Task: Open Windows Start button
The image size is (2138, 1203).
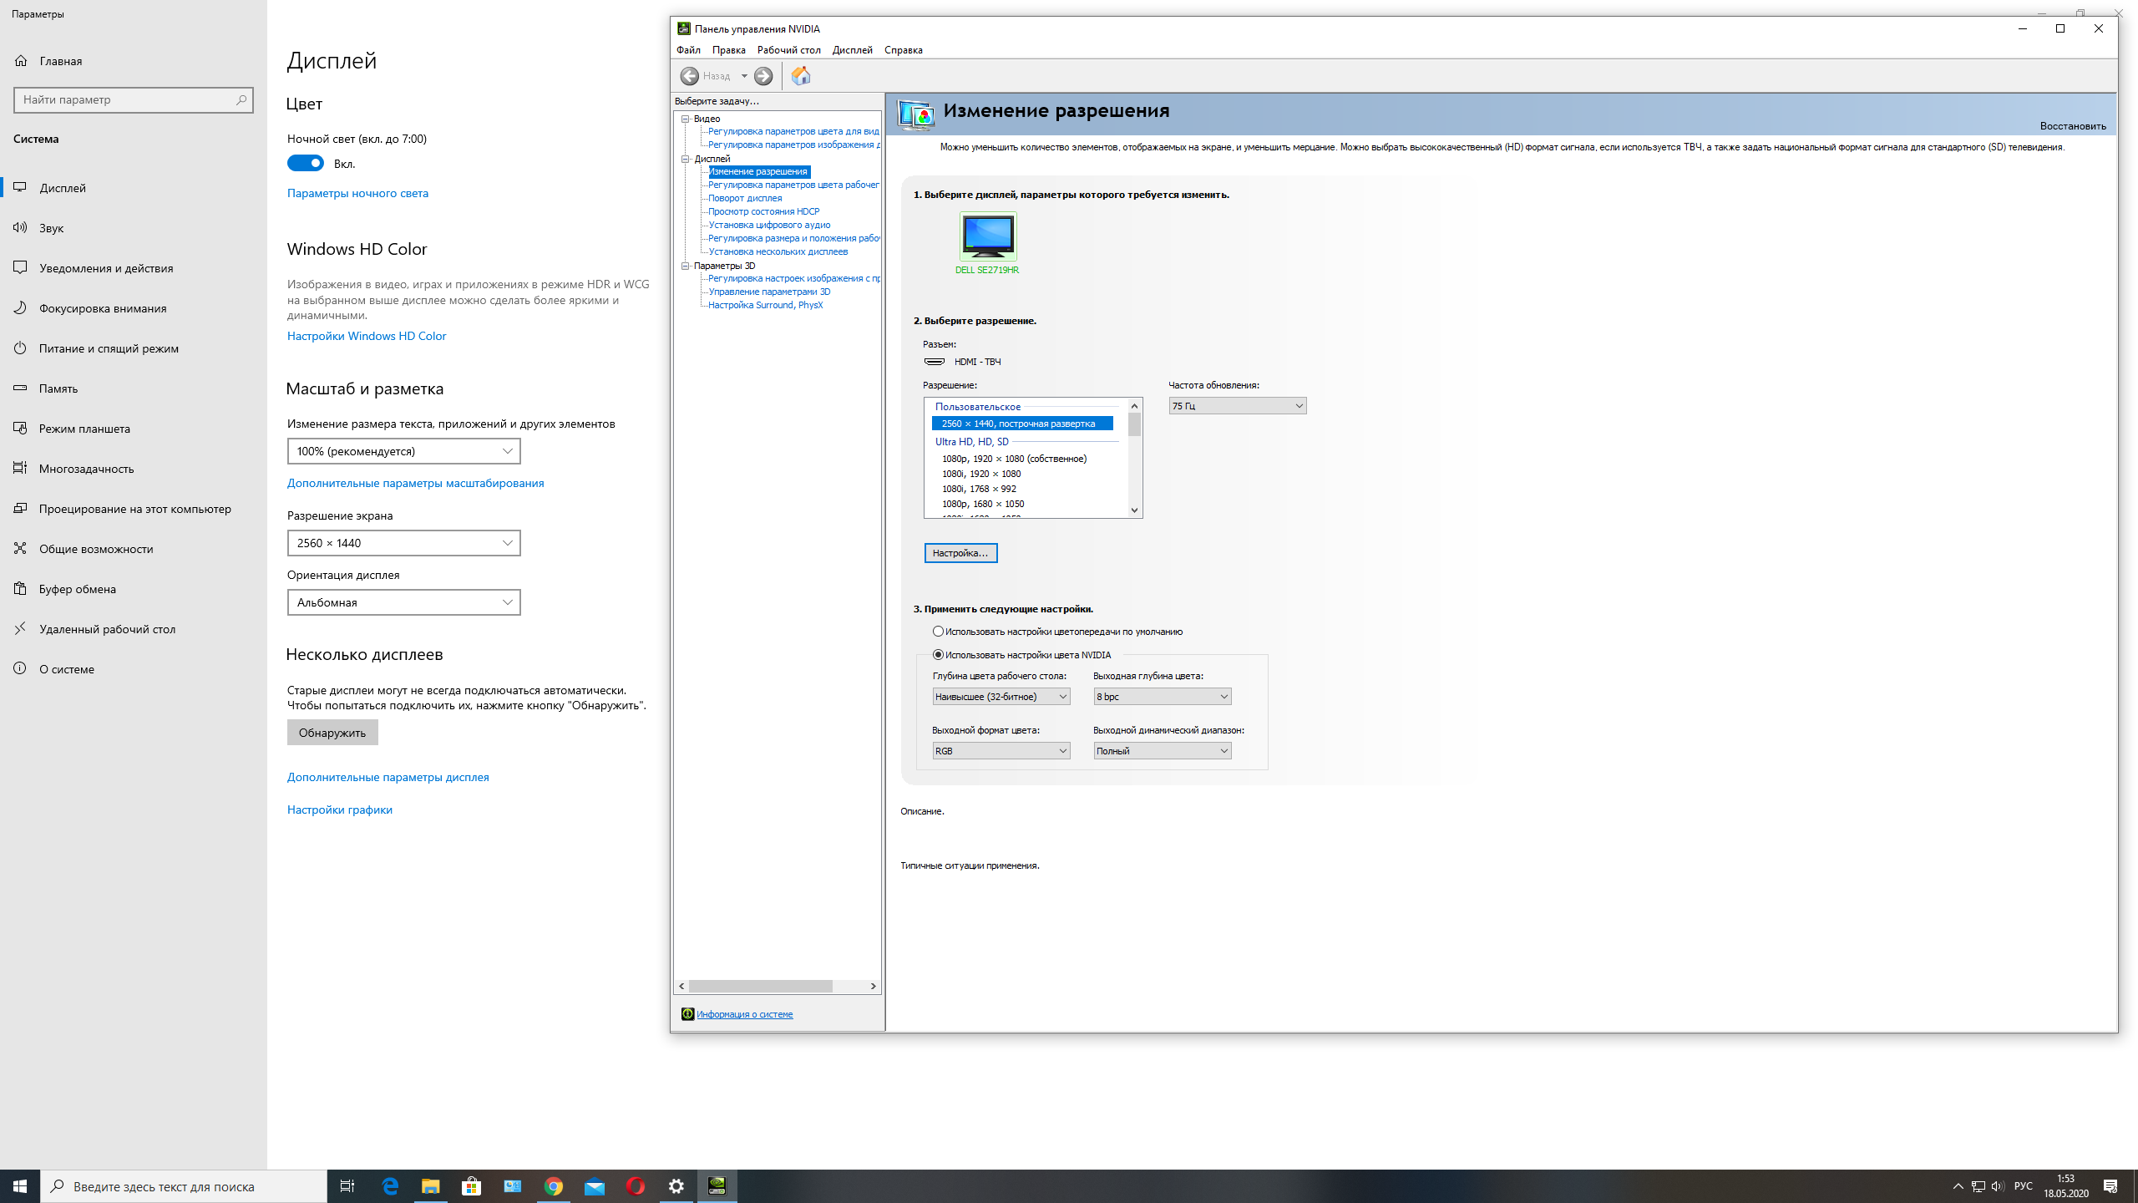Action: click(x=20, y=1186)
